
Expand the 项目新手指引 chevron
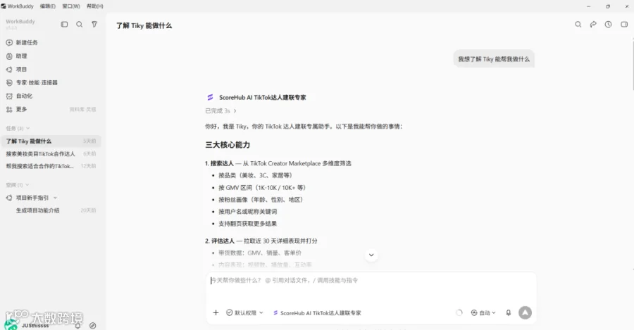pyautogui.click(x=55, y=198)
